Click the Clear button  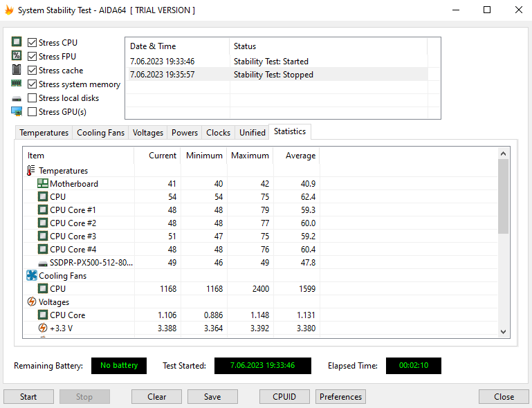point(156,396)
